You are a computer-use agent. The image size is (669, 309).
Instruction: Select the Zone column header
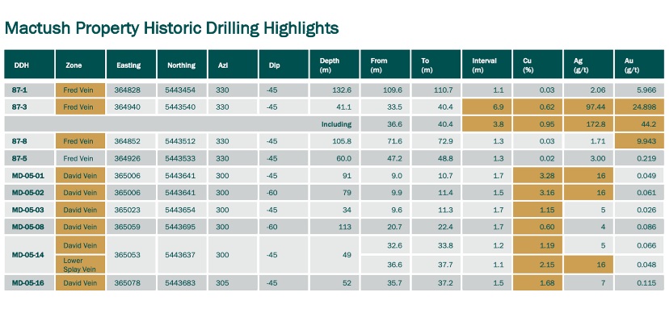click(x=80, y=65)
